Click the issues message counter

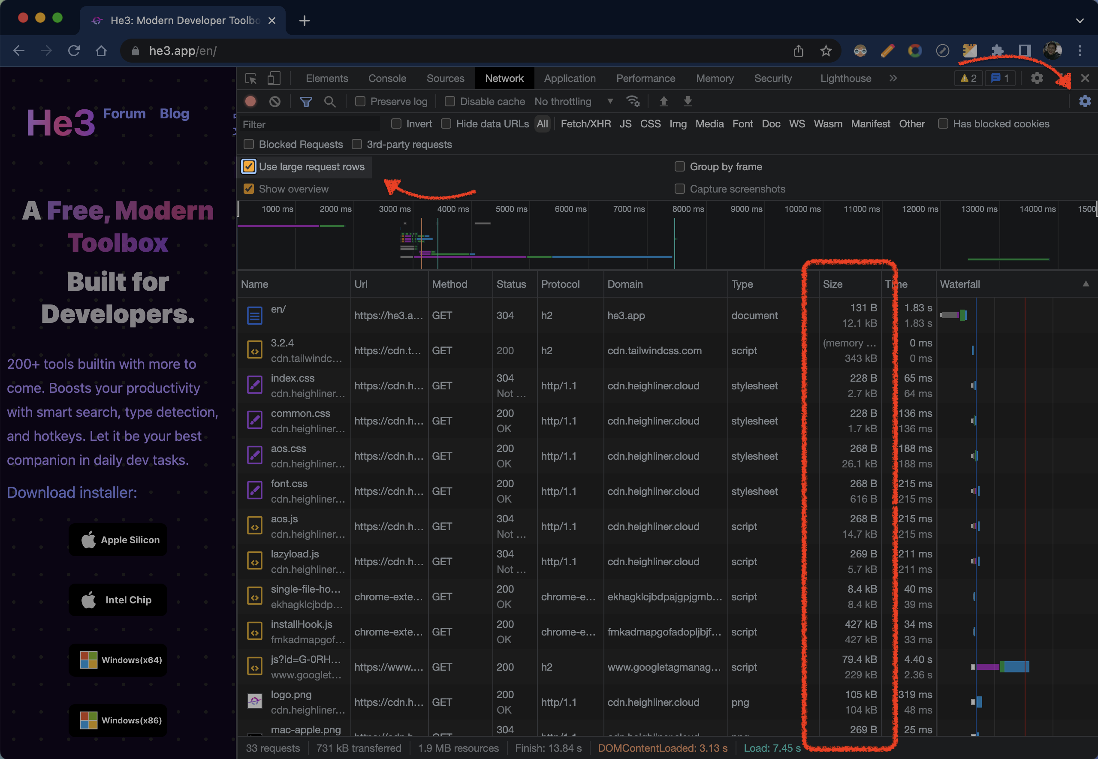point(1000,78)
